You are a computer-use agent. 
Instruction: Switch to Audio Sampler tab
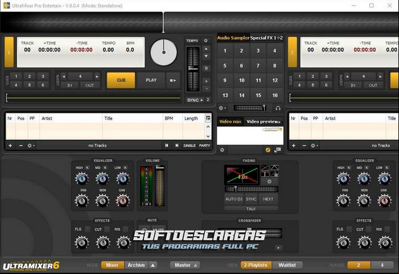click(233, 38)
